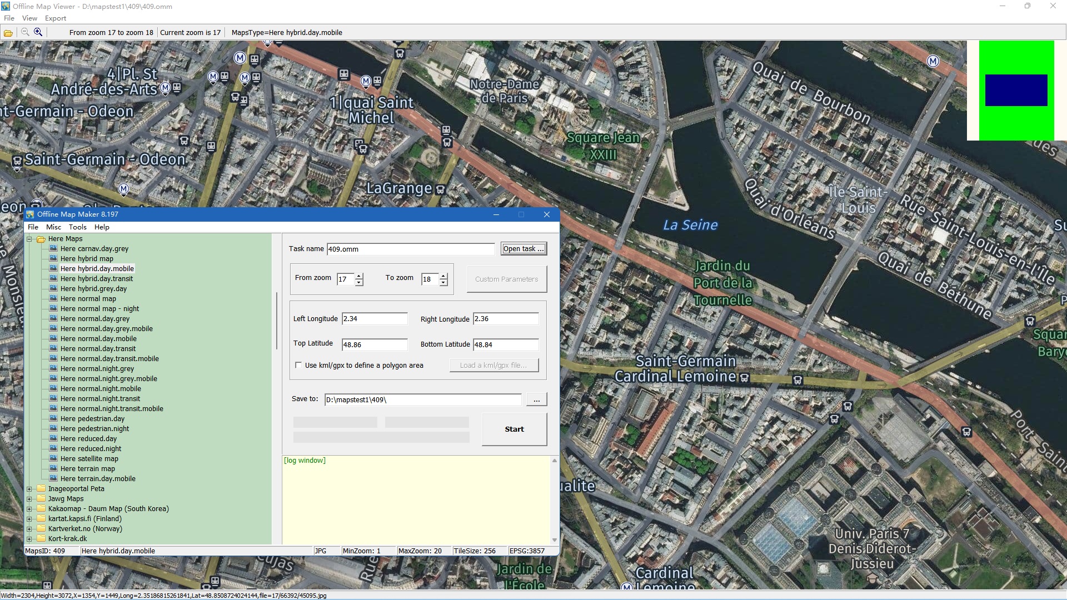
Task: Click the Jawg Maps folder icon
Action: 41,498
